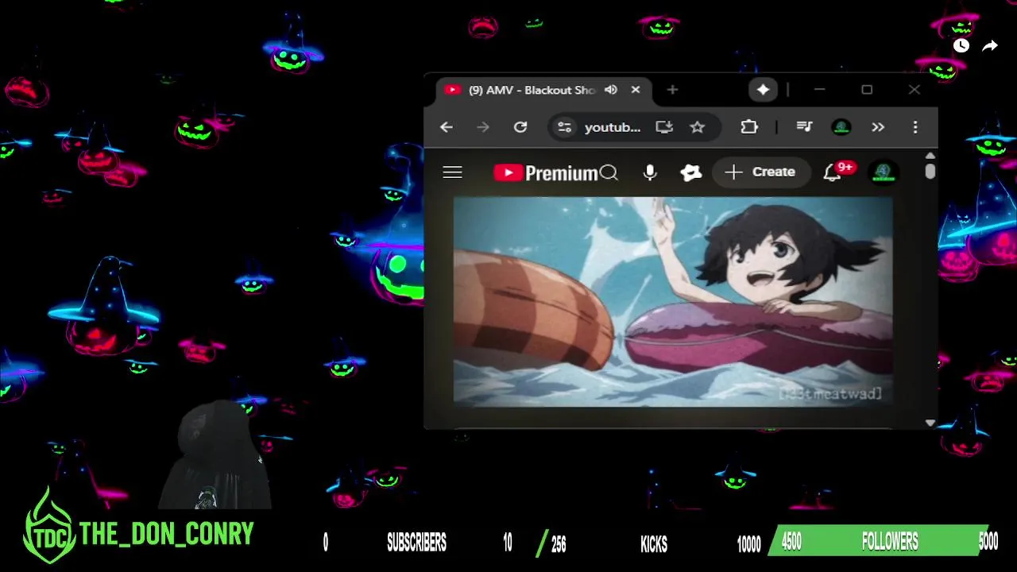Close the AMV - Blackout tab
The height and width of the screenshot is (572, 1017).
pyautogui.click(x=636, y=90)
